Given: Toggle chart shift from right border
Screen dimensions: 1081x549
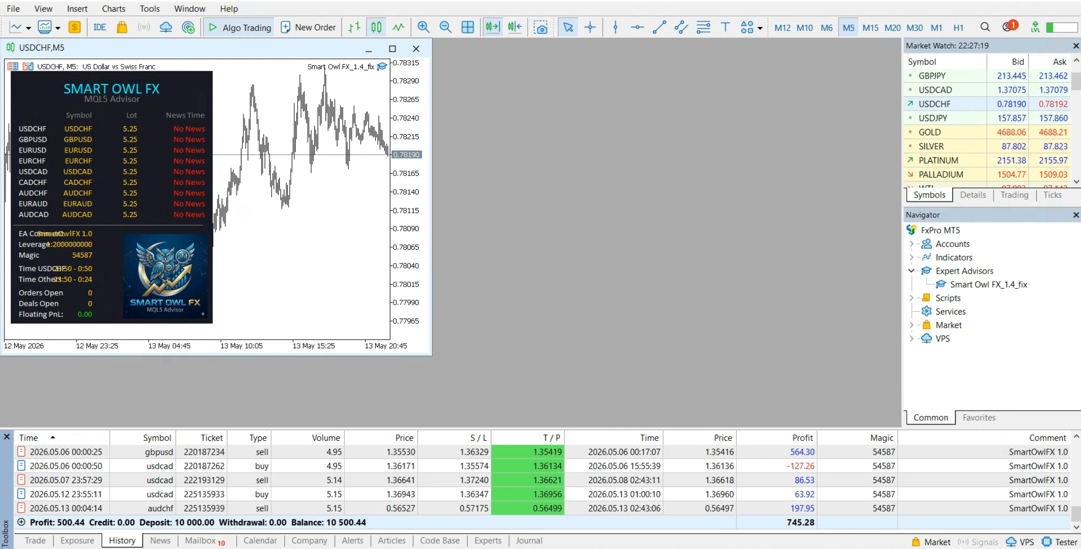Looking at the screenshot, I should tap(514, 28).
